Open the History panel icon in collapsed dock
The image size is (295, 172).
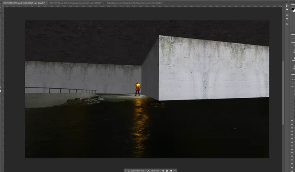click(287, 6)
